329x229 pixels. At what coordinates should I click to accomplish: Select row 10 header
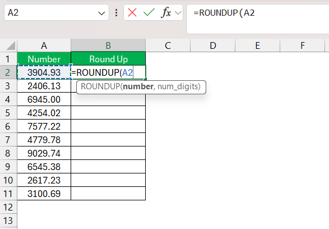point(8,180)
